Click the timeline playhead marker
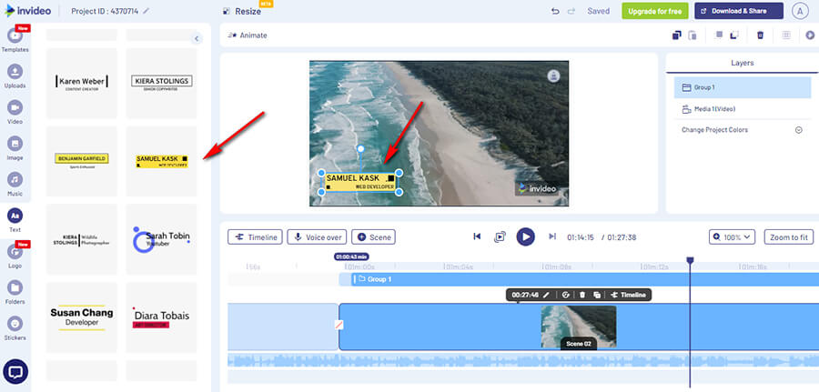 (690, 261)
